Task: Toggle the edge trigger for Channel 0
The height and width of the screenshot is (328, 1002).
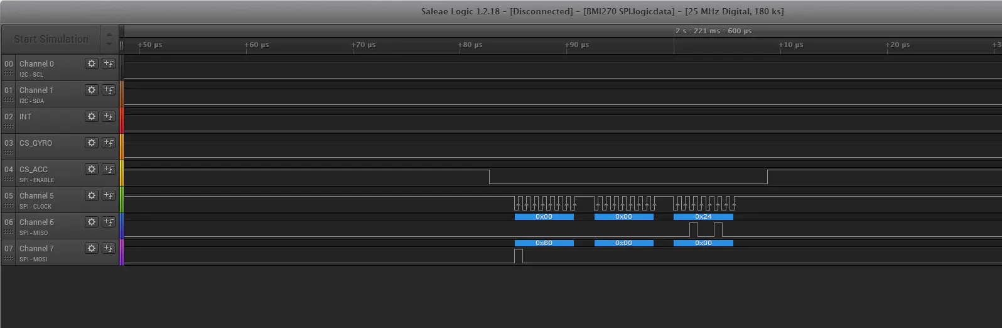Action: [x=109, y=63]
